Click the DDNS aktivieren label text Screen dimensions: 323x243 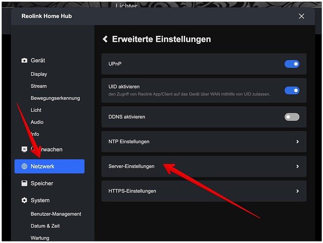(126, 117)
